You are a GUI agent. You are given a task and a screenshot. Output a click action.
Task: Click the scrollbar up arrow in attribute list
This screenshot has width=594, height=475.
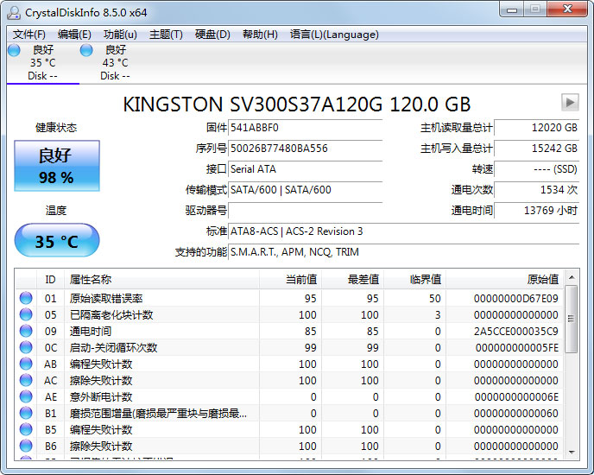572,277
